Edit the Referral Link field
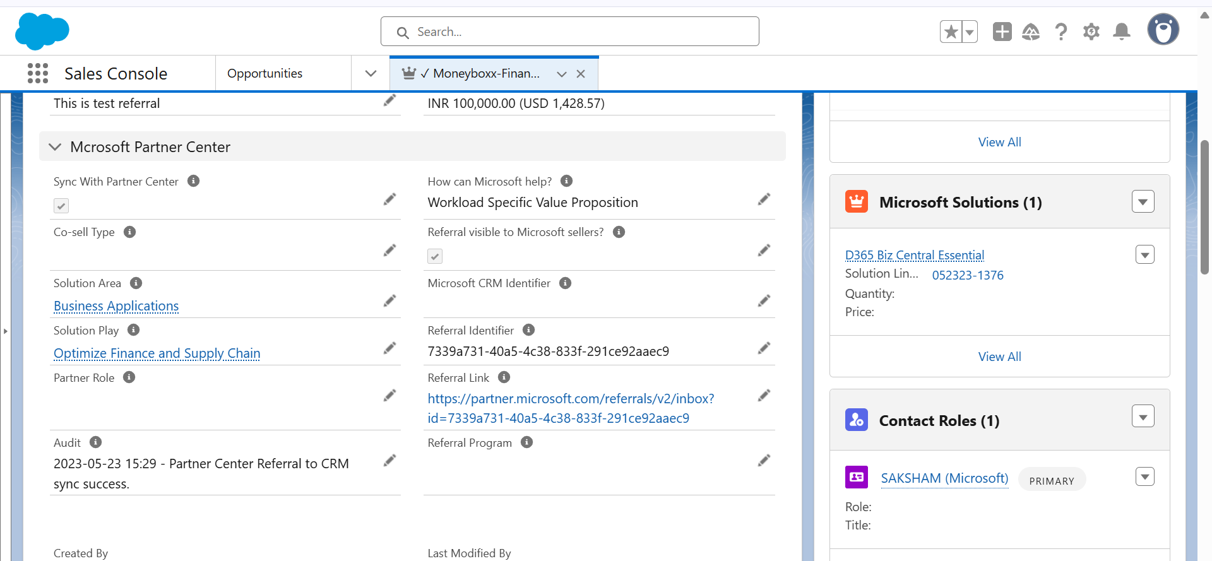The height and width of the screenshot is (561, 1212). pyautogui.click(x=764, y=396)
